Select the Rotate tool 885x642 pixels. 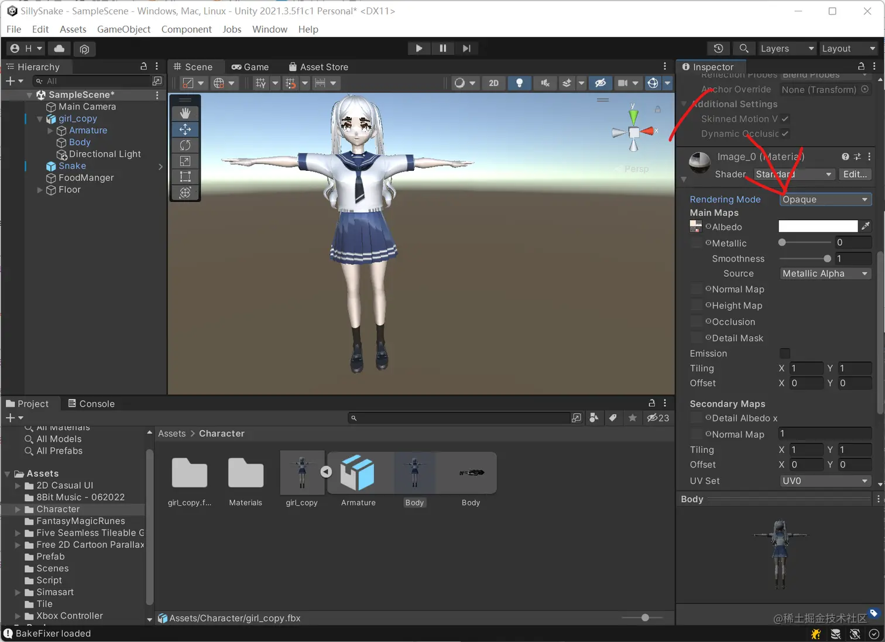point(185,145)
